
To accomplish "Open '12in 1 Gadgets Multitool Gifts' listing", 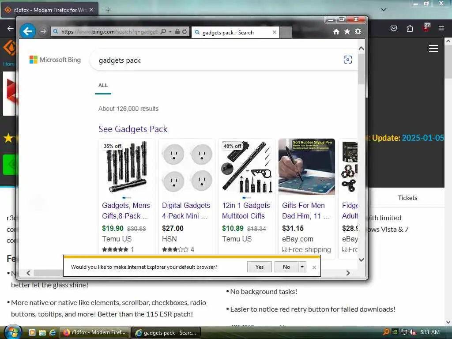I will click(x=246, y=211).
